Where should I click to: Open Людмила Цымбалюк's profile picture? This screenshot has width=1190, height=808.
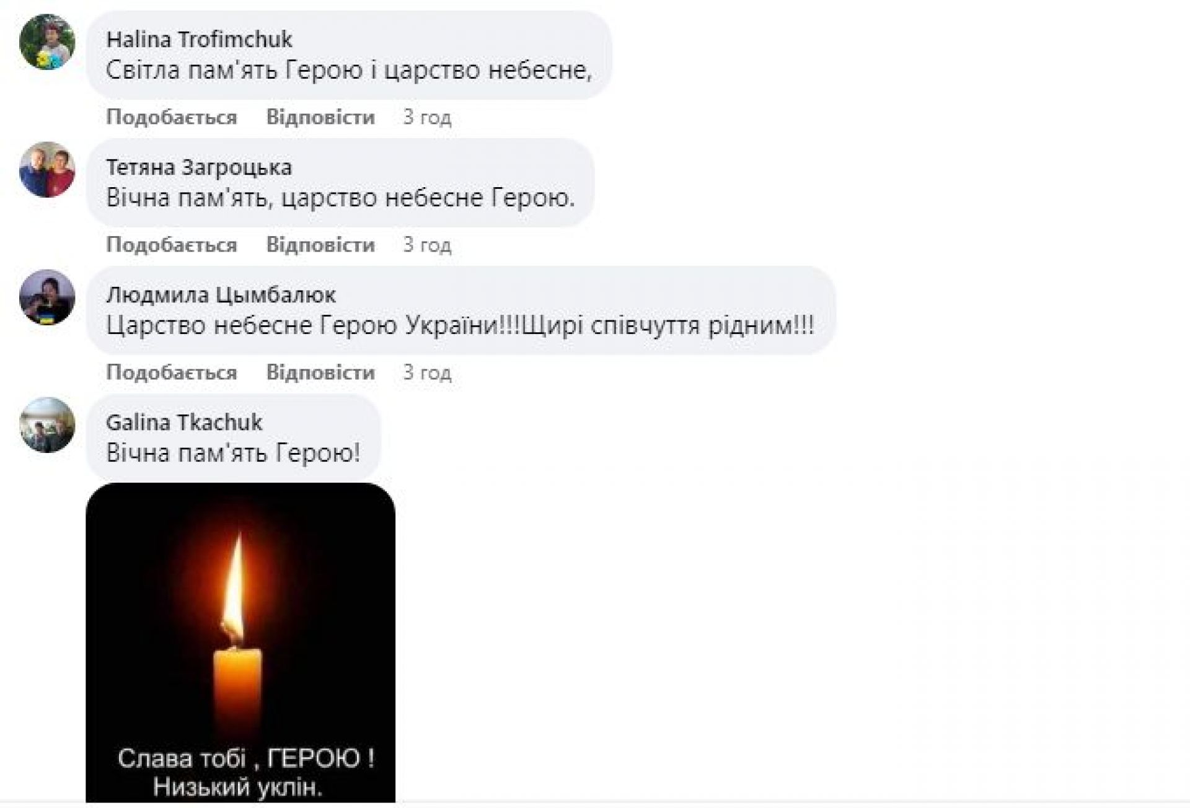pyautogui.click(x=47, y=297)
